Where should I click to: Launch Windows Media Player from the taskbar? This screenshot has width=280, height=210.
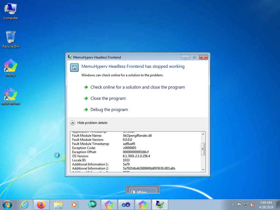point(74,205)
